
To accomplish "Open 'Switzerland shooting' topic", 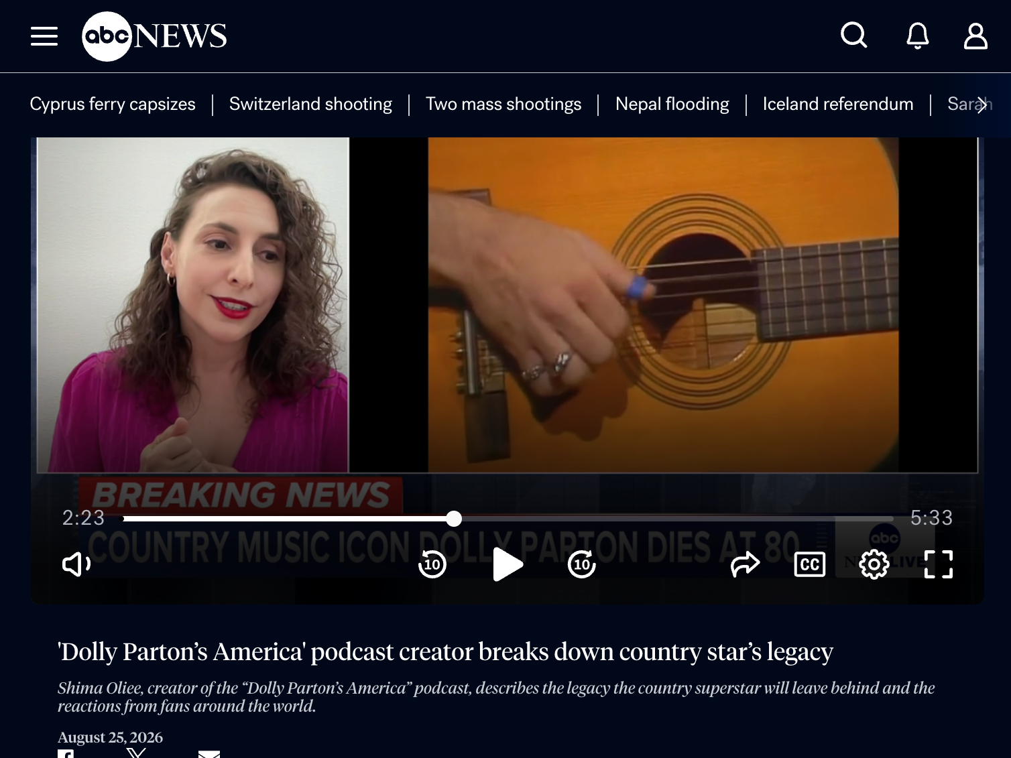I will coord(310,104).
